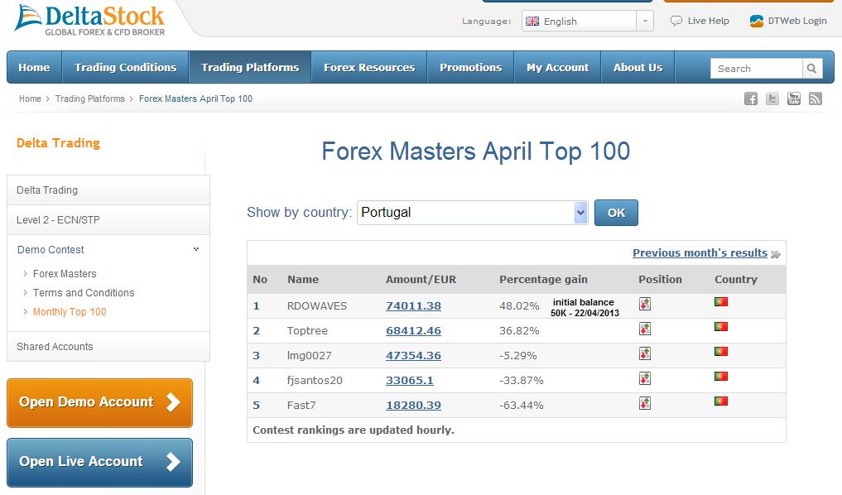The height and width of the screenshot is (495, 842).
Task: Click the double arrow beside Previous month's results
Action: (x=776, y=254)
